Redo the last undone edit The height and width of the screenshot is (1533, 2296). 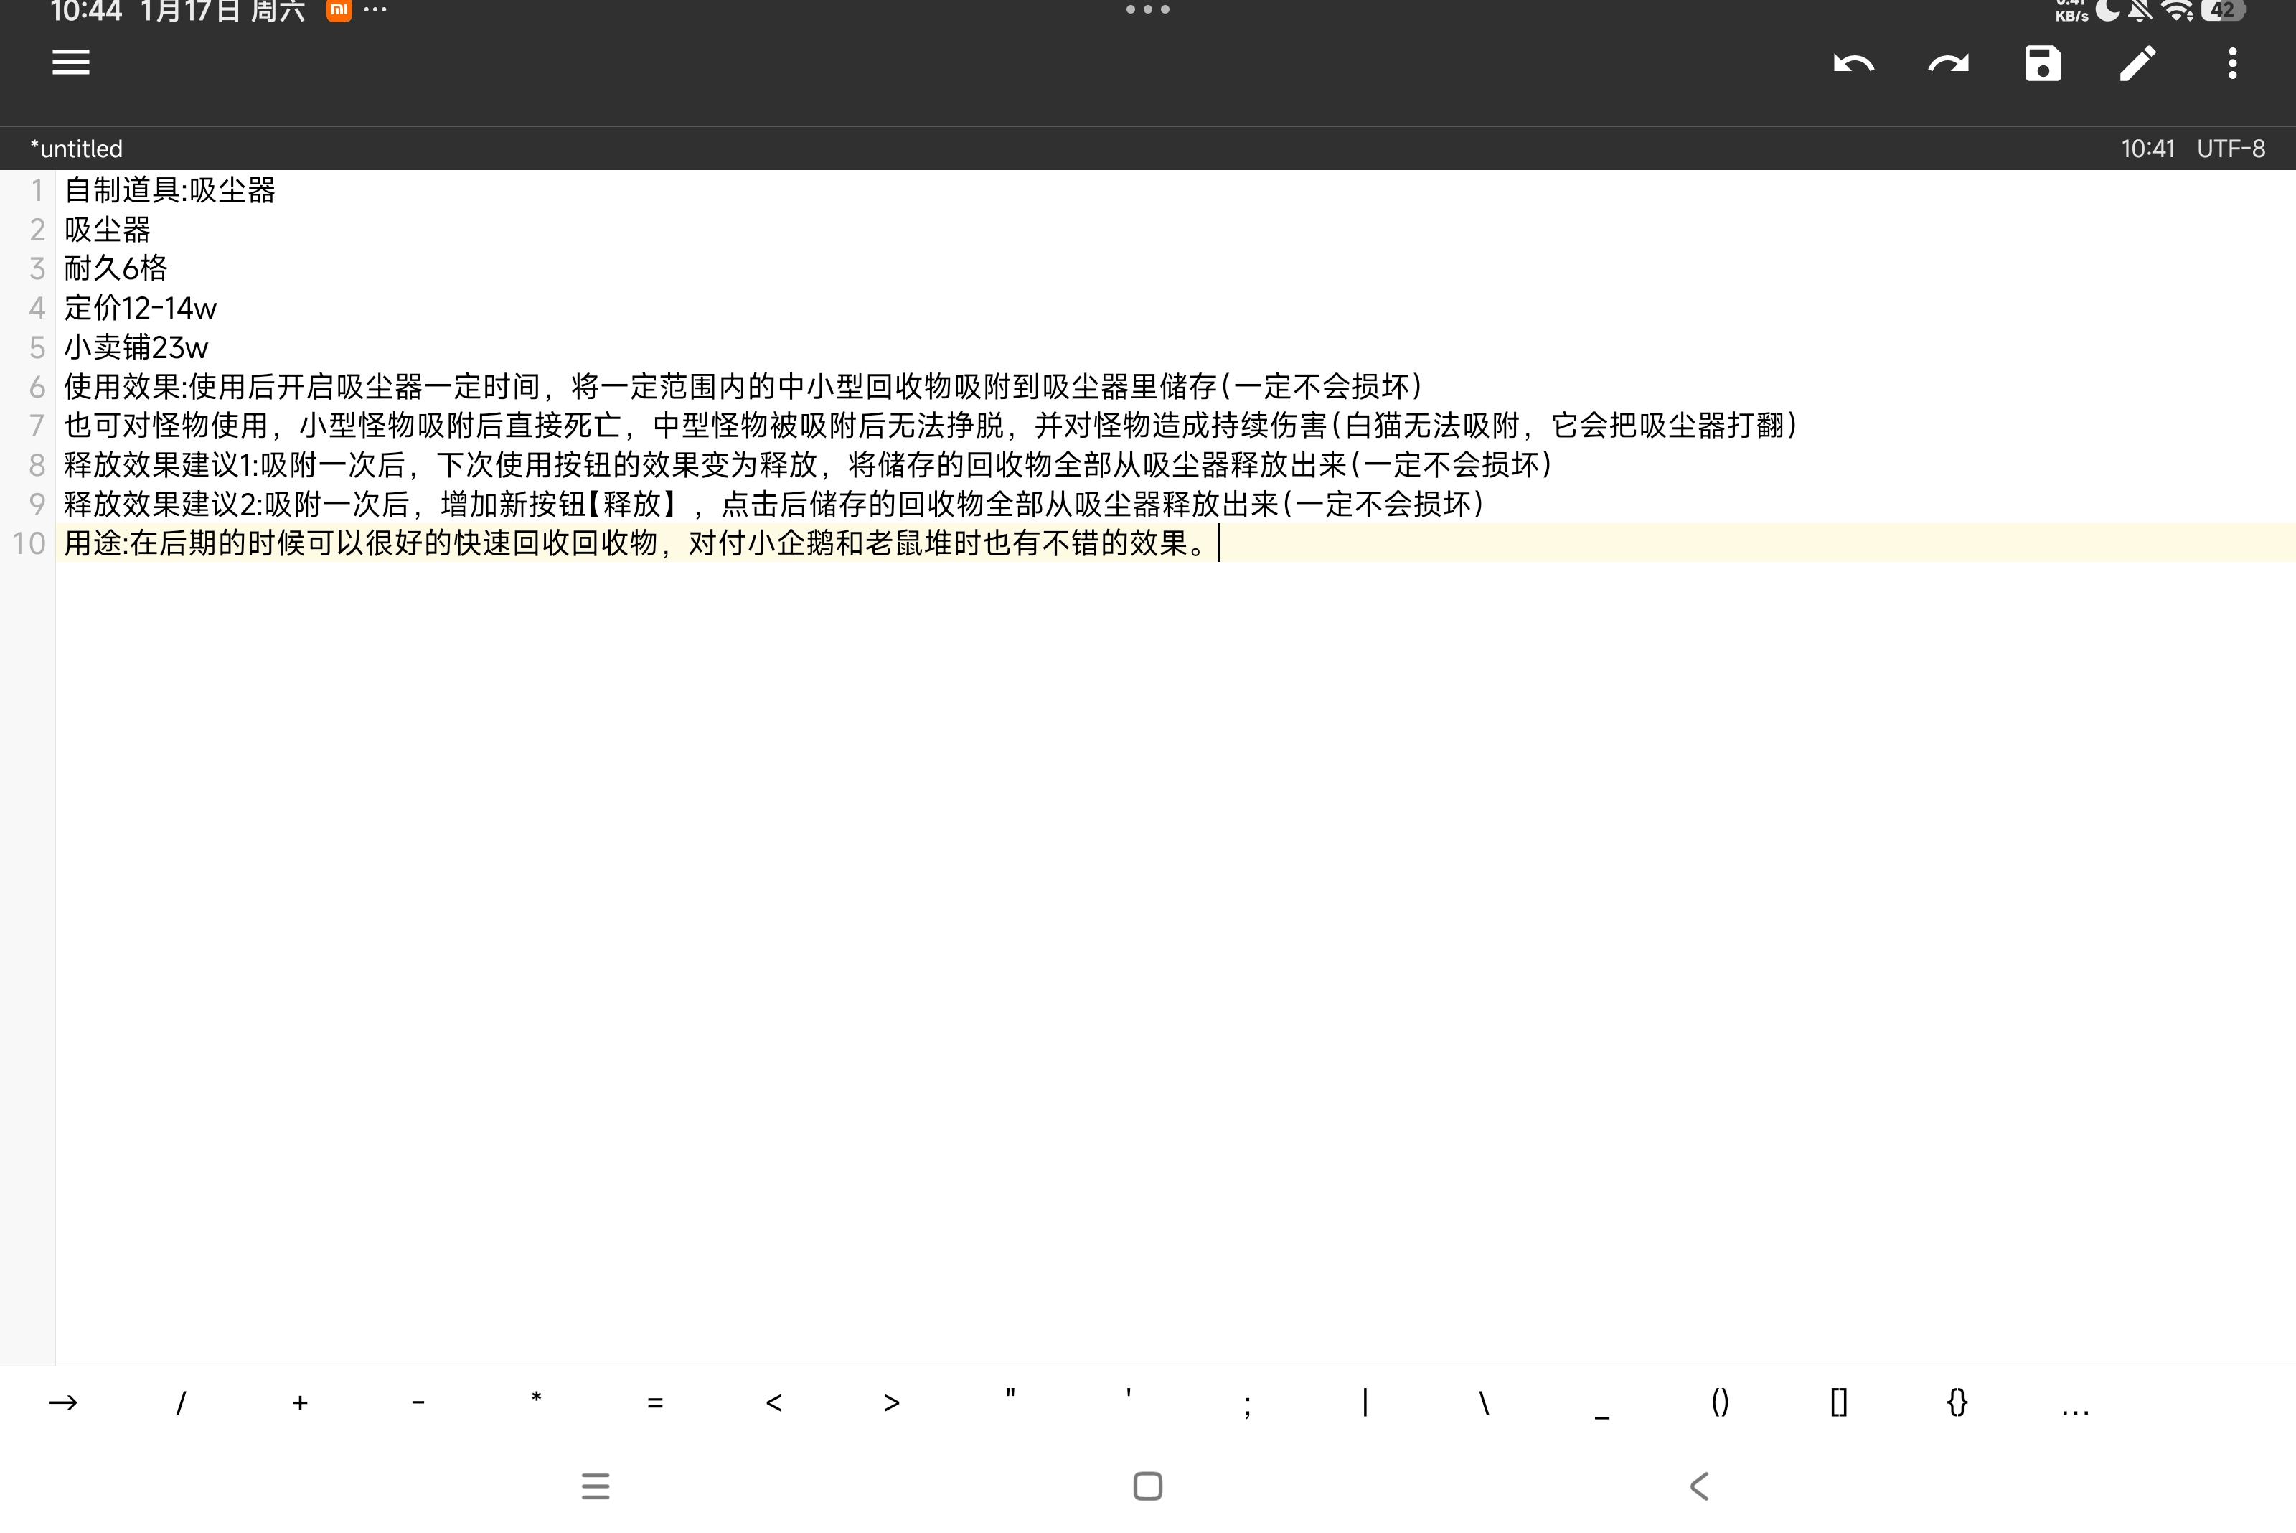[x=1948, y=65]
